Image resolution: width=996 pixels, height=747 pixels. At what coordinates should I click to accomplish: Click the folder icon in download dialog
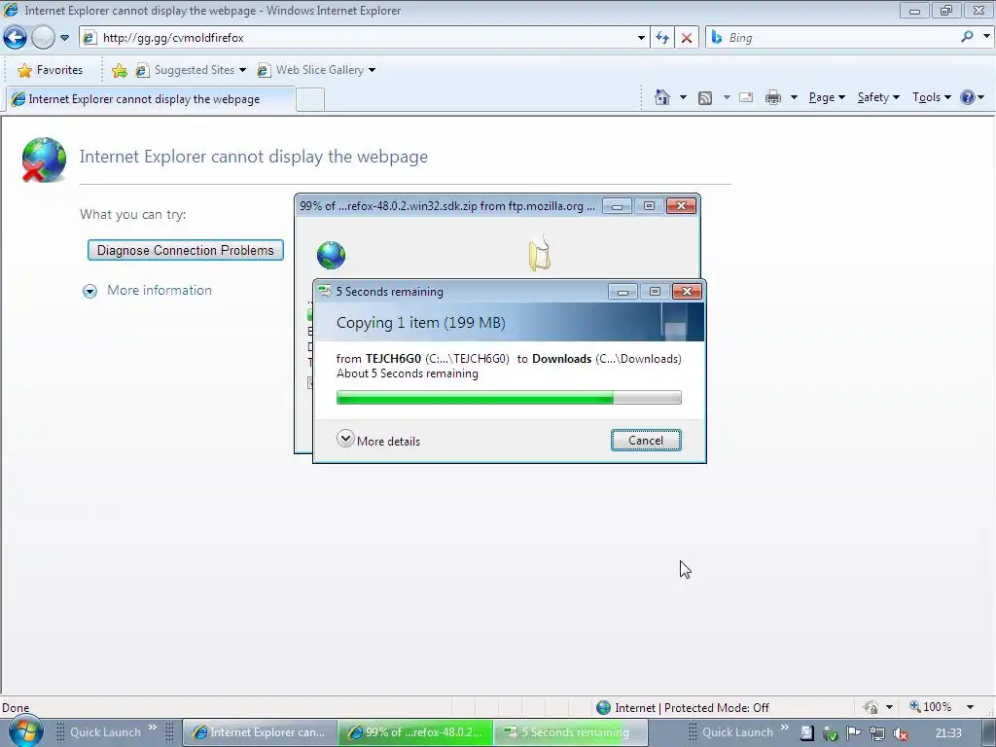click(x=539, y=254)
